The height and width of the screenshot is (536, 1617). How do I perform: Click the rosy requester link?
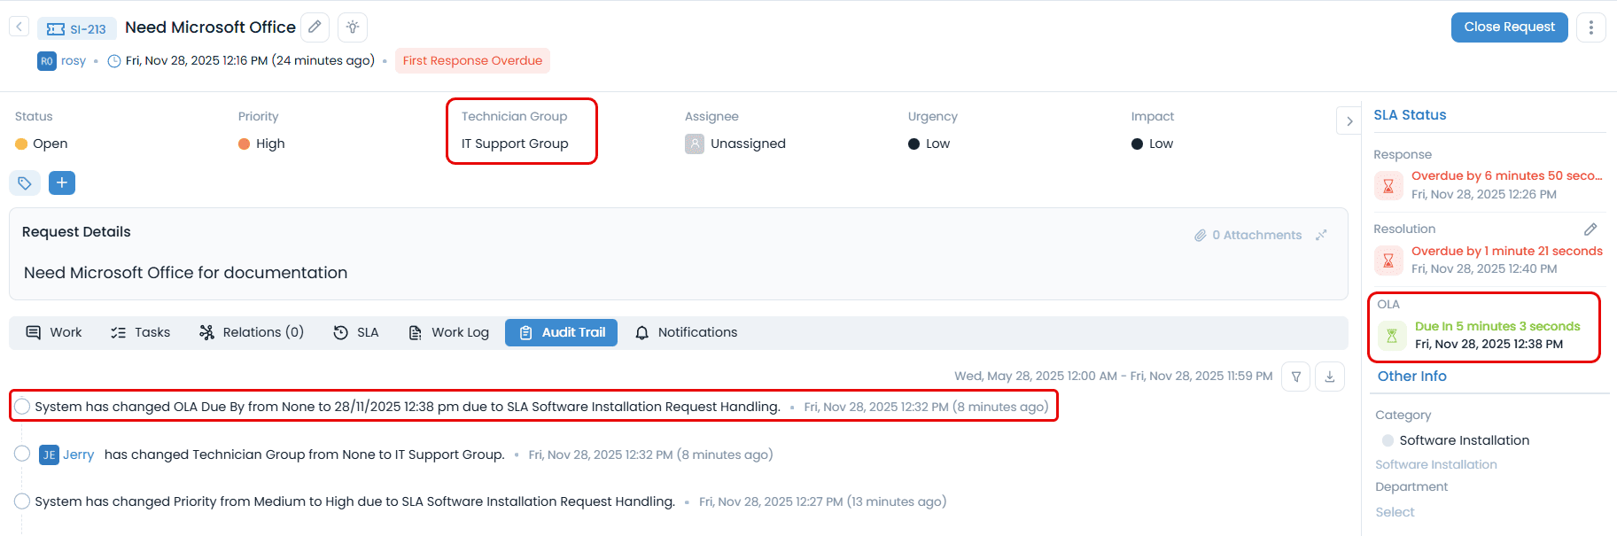(74, 61)
